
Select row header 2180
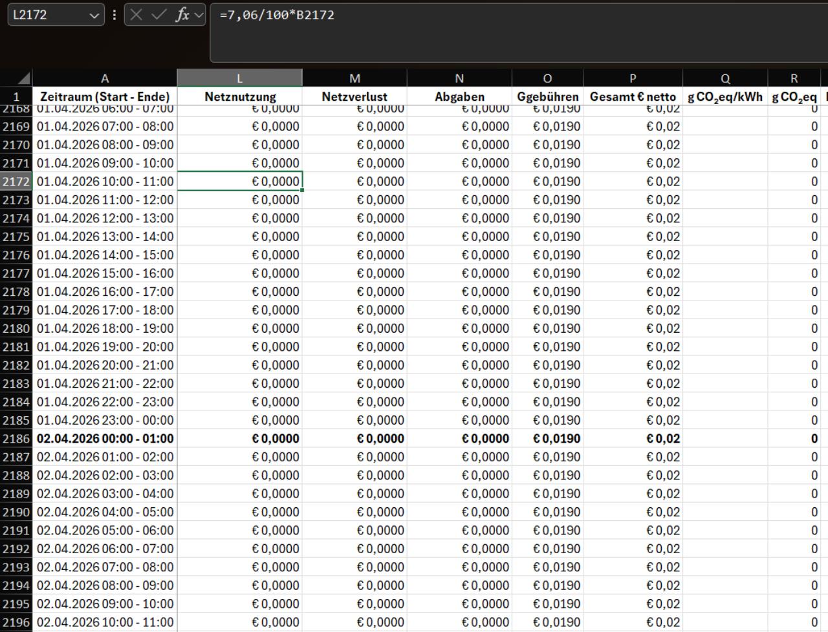pos(16,328)
